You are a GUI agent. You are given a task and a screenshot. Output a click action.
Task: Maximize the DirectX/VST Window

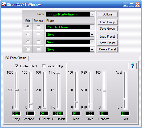click(131, 4)
